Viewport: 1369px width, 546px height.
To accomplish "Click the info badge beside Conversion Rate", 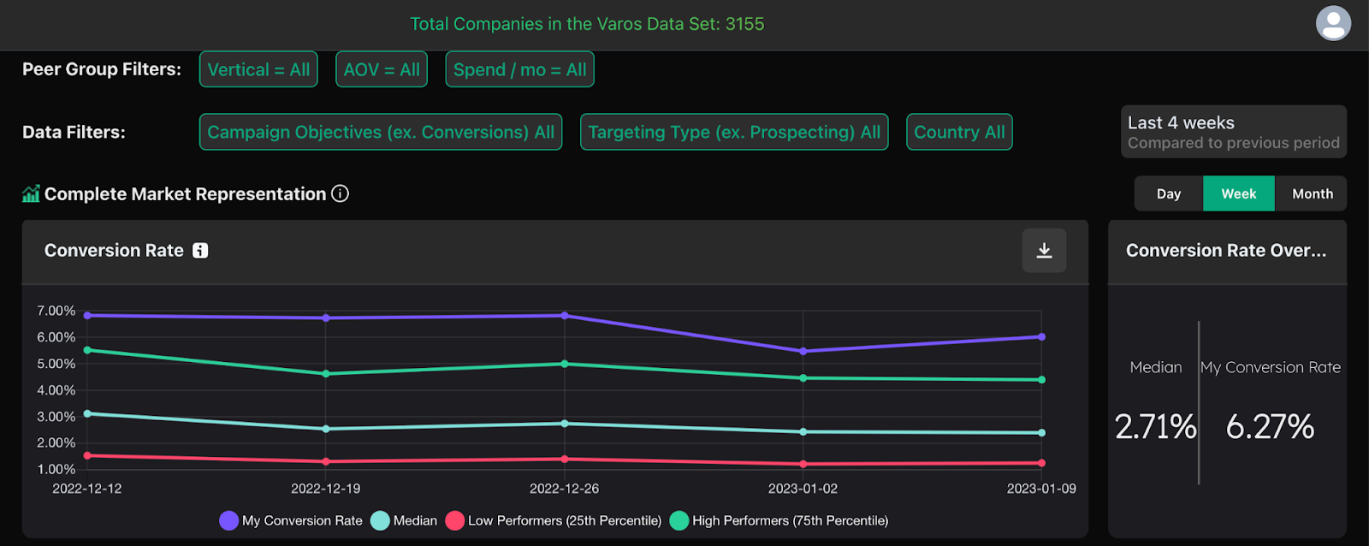I will click(200, 251).
